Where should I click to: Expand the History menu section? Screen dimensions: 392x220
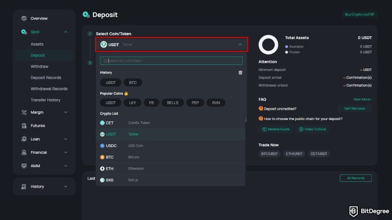coord(65,187)
